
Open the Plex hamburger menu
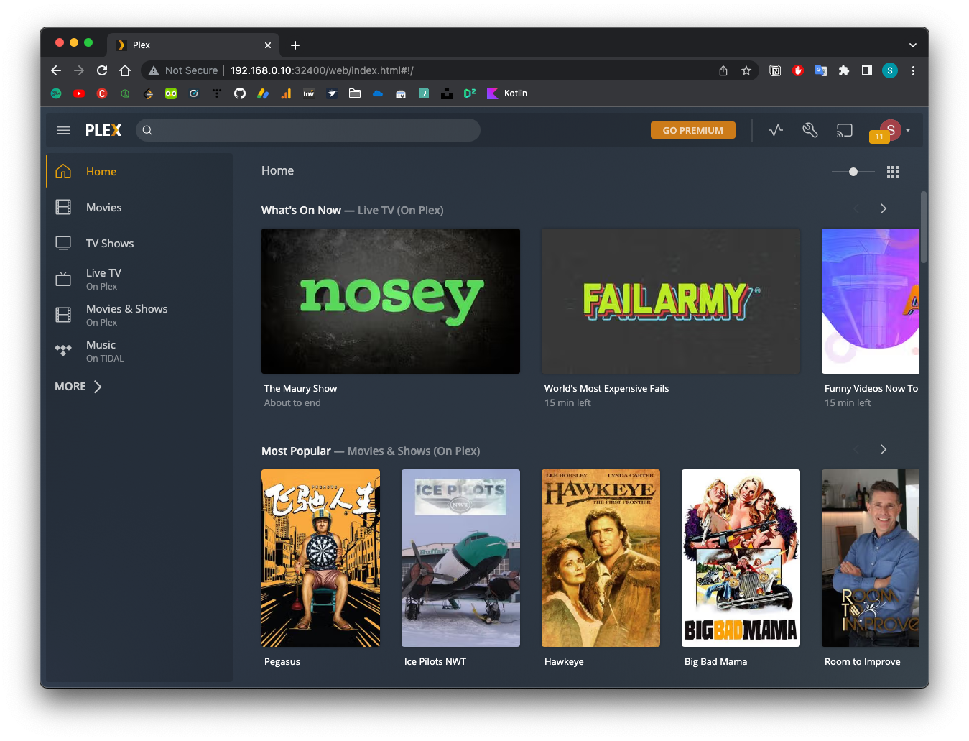tap(63, 130)
